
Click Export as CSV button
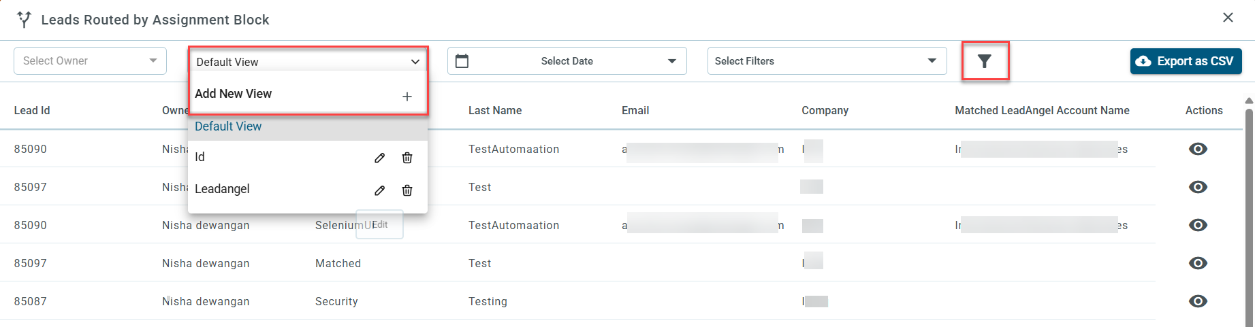tap(1186, 61)
